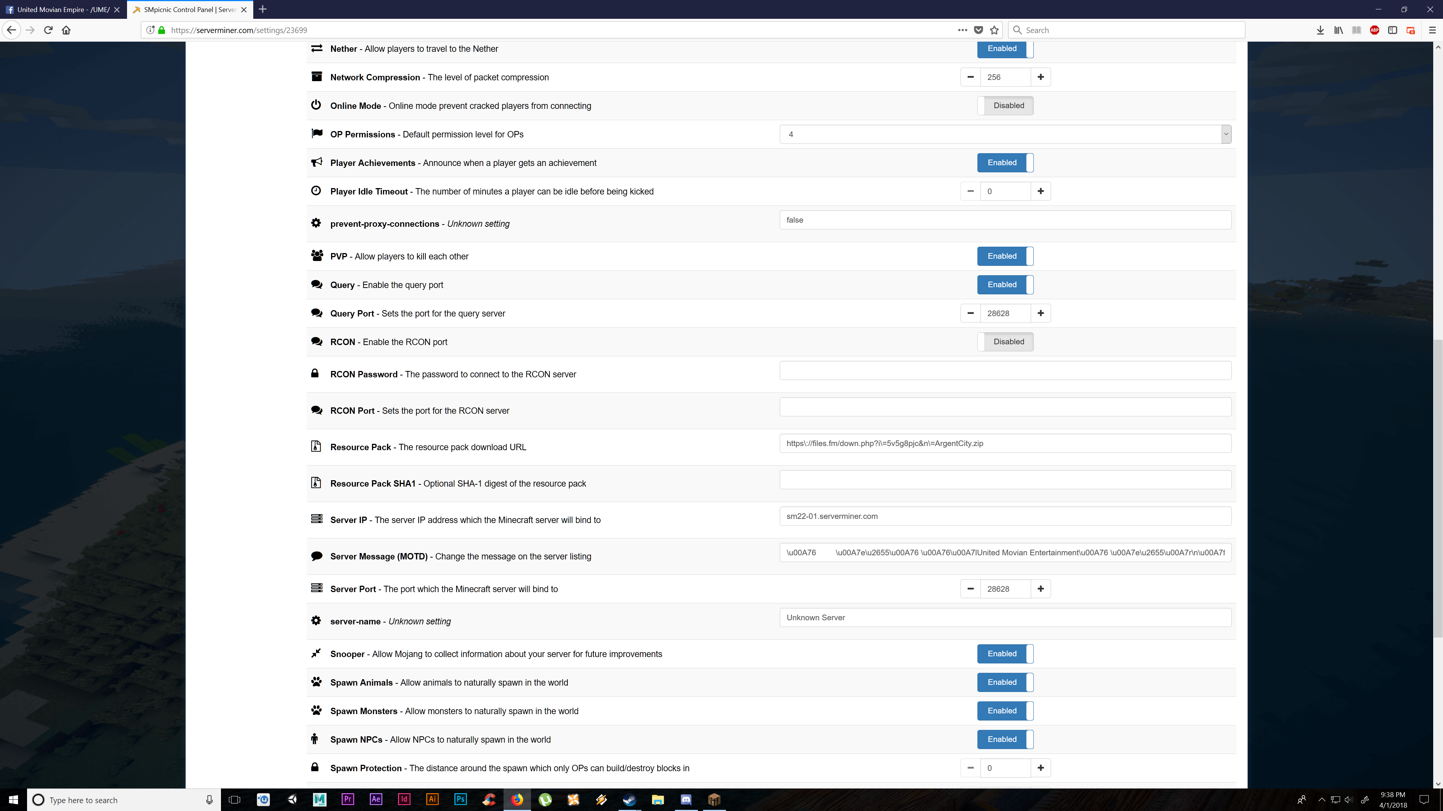1443x811 pixels.
Task: Click the prevent-proxy-connections text field
Action: (x=1005, y=220)
